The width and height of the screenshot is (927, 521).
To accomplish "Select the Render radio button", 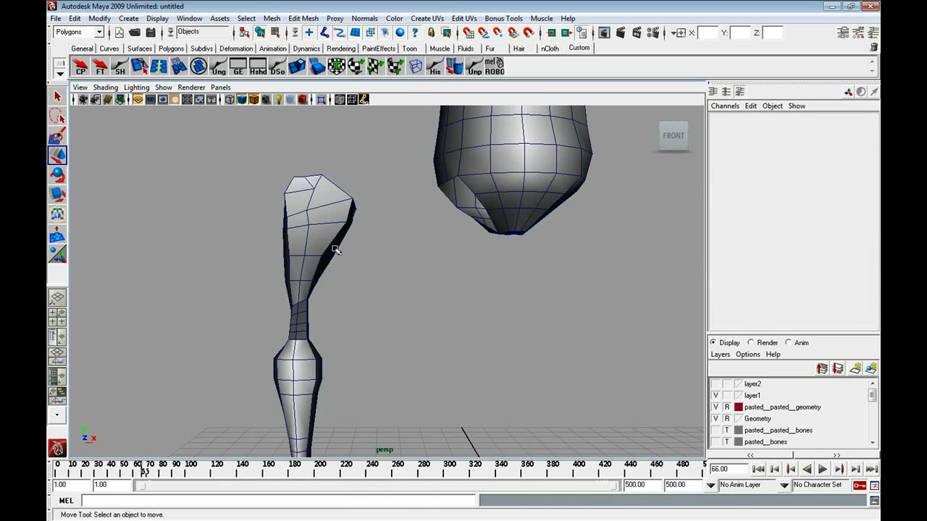I will tap(751, 343).
